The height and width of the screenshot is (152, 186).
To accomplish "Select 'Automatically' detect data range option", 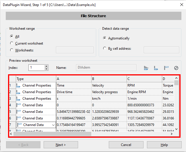I will (x=105, y=38).
